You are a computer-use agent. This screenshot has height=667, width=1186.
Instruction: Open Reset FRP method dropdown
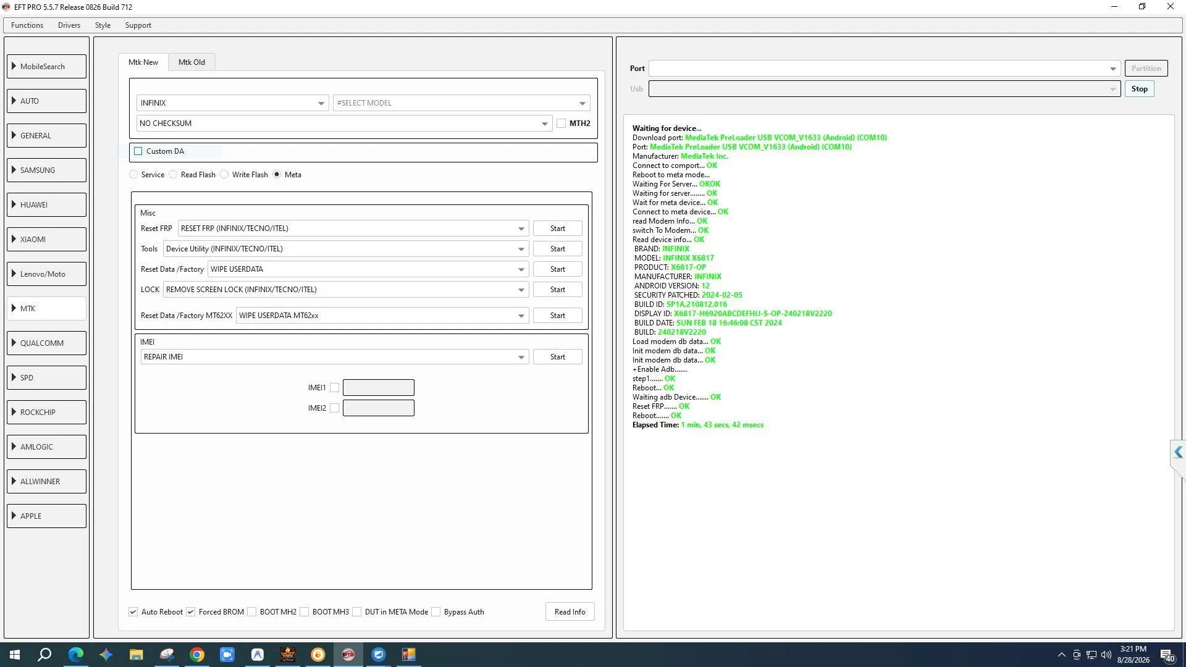tap(353, 229)
